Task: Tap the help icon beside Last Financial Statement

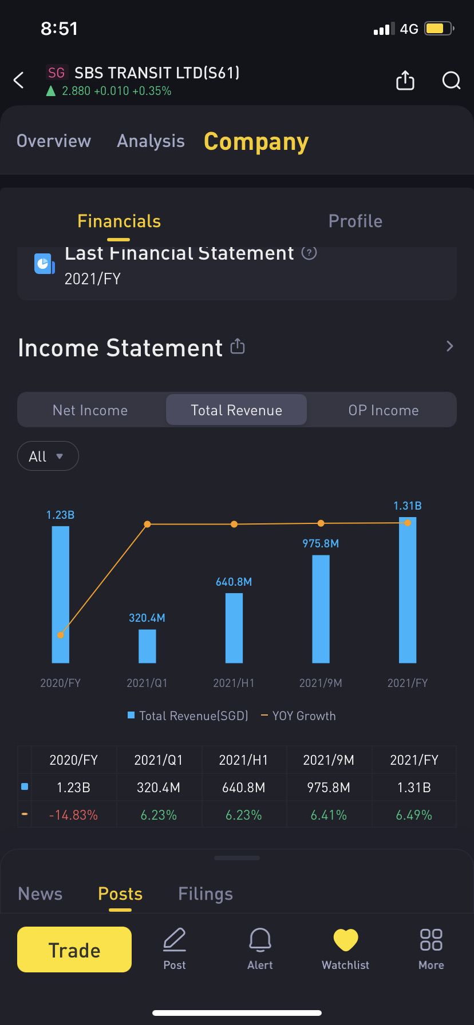Action: tap(309, 252)
